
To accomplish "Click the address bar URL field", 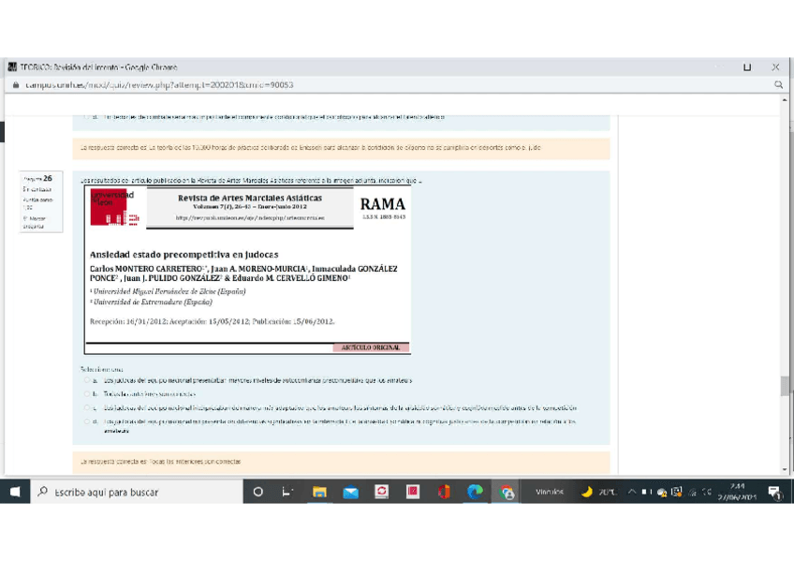I will pyautogui.click(x=159, y=85).
